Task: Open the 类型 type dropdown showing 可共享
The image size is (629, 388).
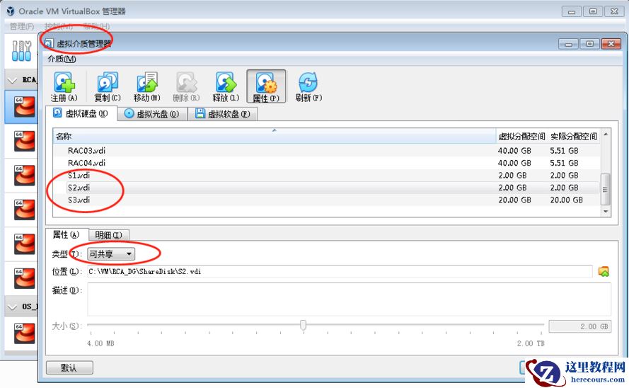Action: [111, 254]
